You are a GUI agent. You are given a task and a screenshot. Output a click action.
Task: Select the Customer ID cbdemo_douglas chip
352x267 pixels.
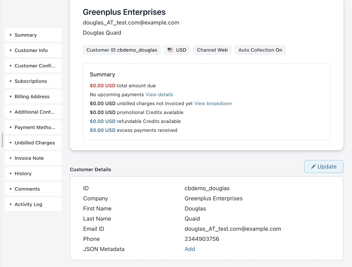(122, 50)
